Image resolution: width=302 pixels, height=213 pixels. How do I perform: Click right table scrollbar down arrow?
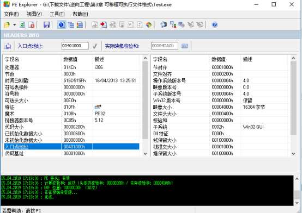pos(293,154)
